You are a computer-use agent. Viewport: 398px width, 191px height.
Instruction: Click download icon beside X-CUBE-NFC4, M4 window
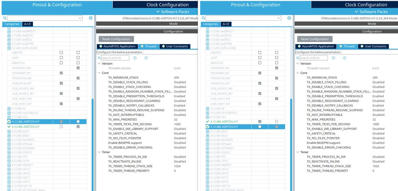(x=208, y=169)
